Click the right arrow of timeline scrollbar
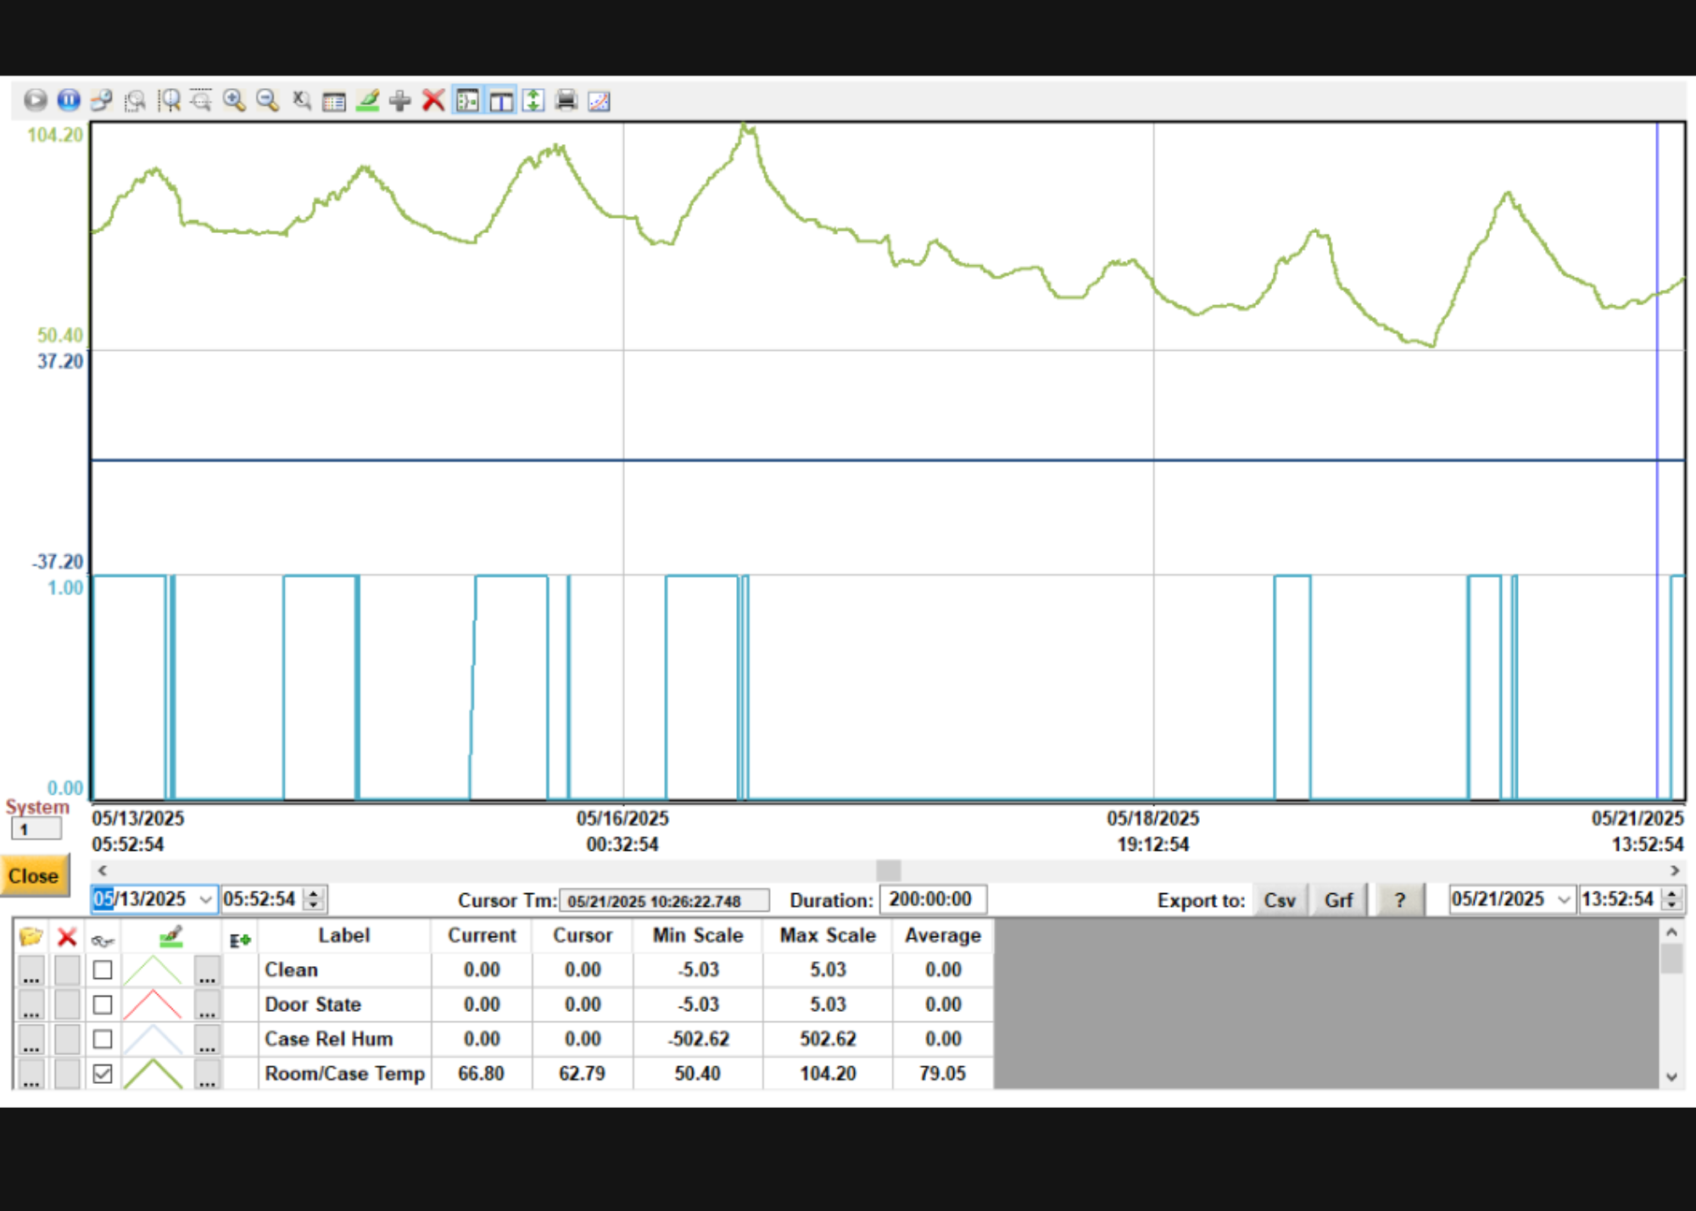 [x=1675, y=870]
